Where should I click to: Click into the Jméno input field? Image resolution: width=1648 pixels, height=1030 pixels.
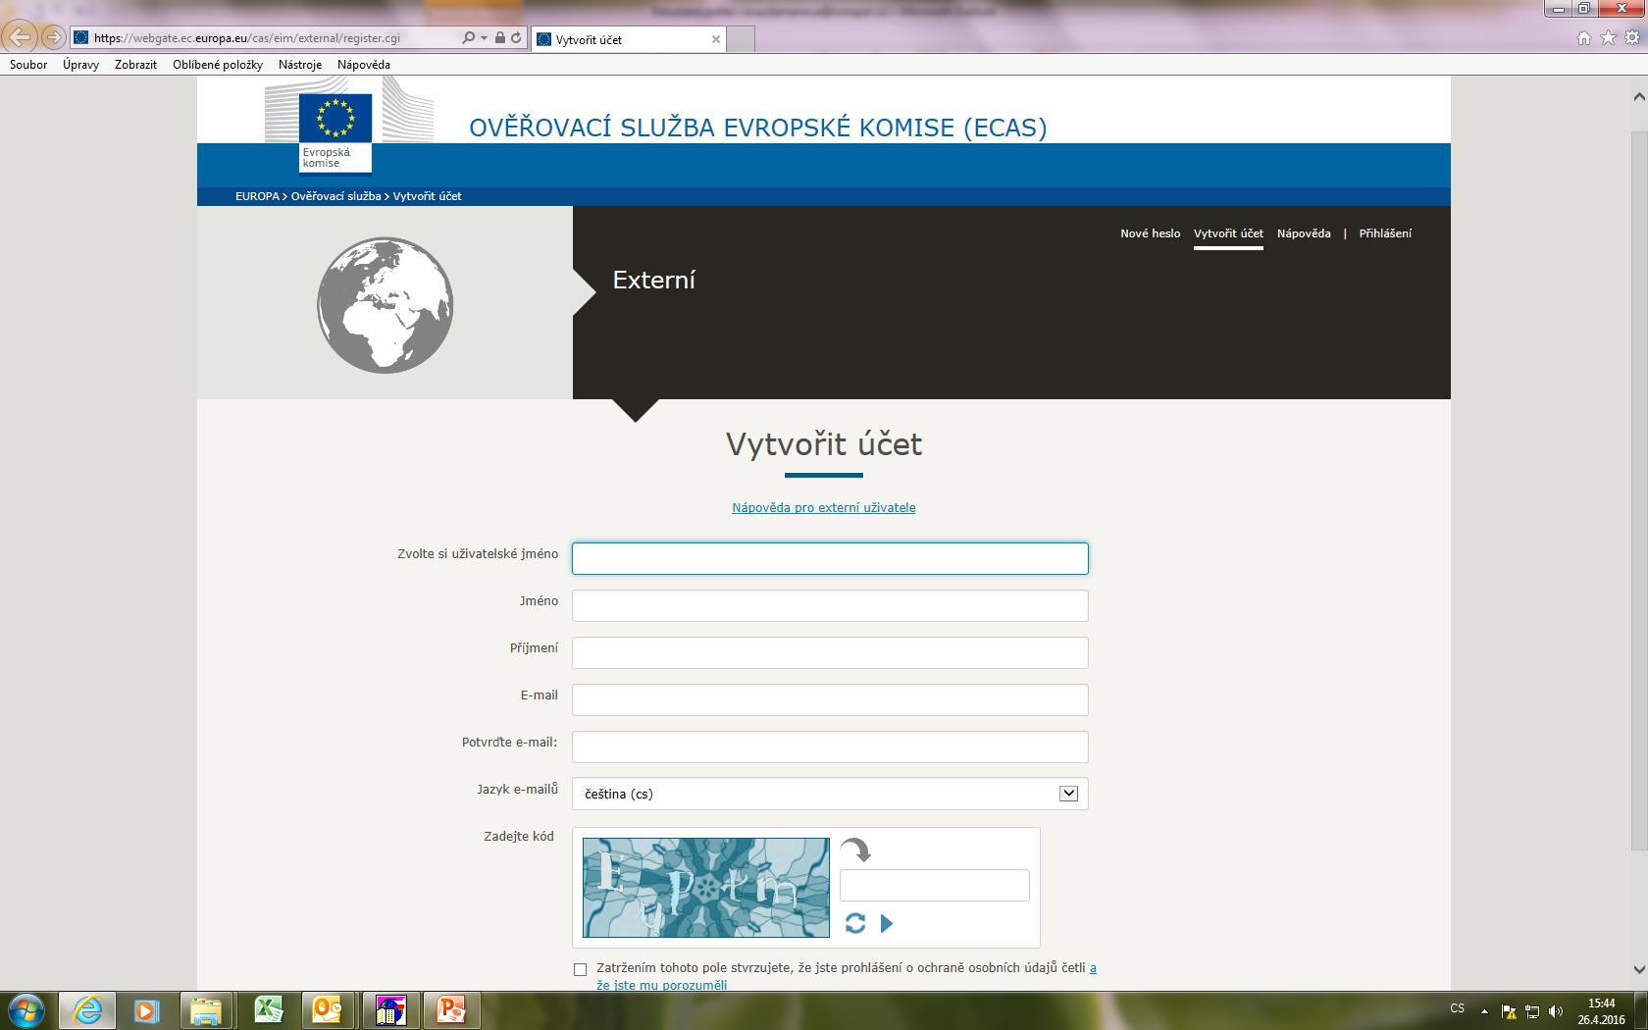click(830, 605)
